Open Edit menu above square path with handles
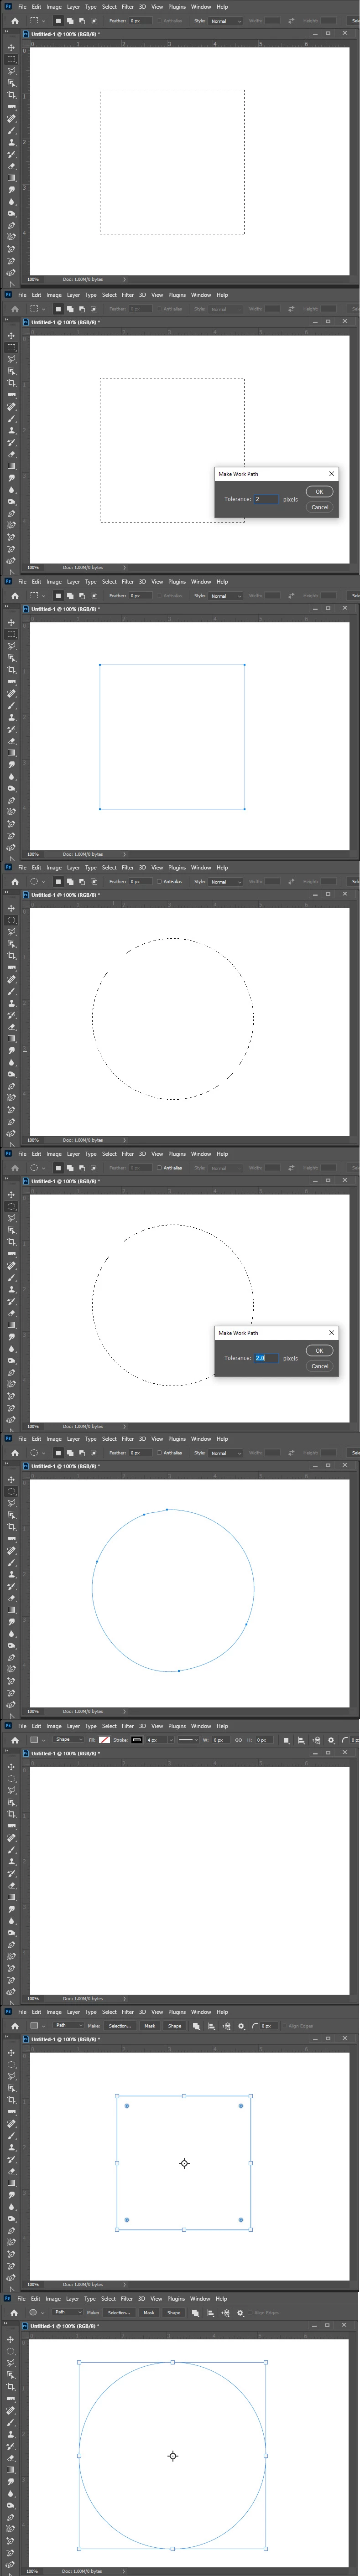This screenshot has width=360, height=2576. click(x=36, y=2012)
